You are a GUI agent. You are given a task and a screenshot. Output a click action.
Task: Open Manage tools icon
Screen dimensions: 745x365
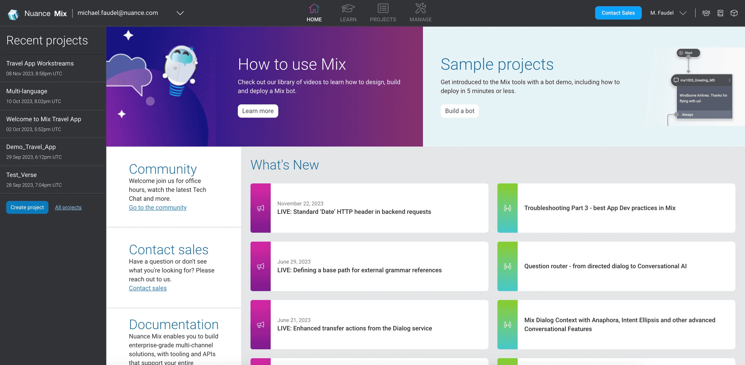420,8
